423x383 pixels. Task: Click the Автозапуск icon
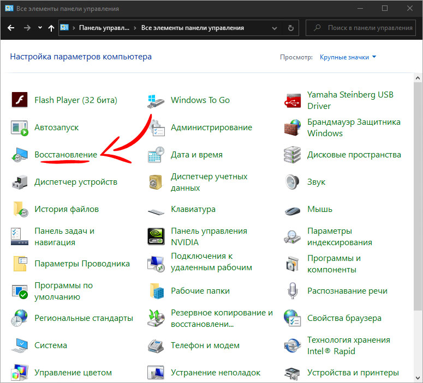coord(20,127)
